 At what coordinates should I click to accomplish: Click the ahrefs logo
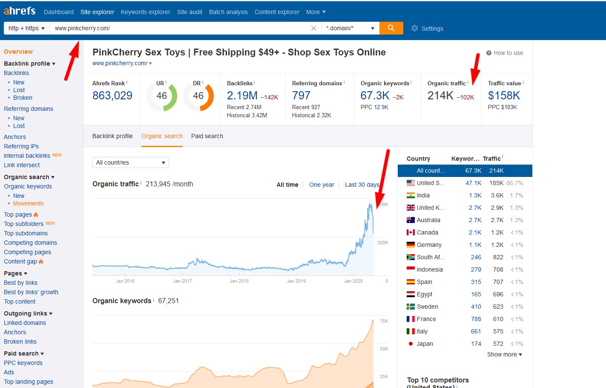(20, 11)
